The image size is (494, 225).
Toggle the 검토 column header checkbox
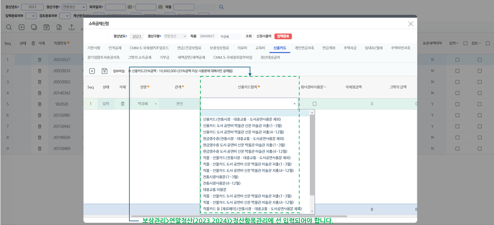tap(488, 43)
